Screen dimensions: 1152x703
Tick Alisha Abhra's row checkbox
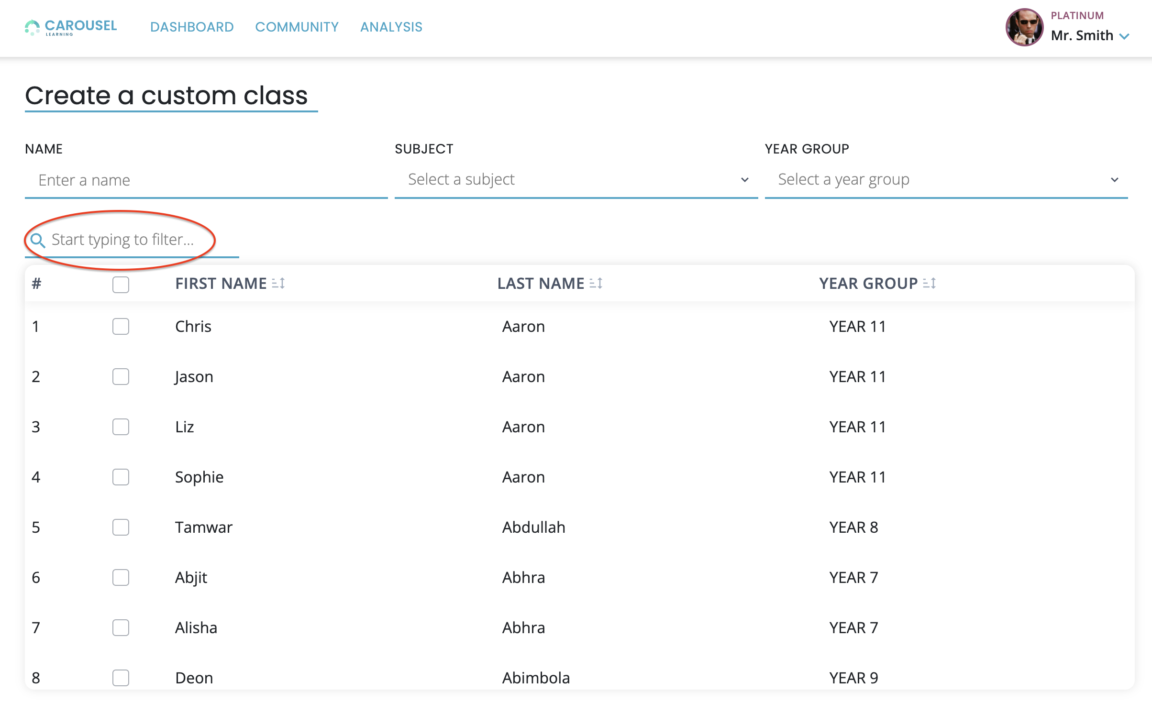click(121, 628)
